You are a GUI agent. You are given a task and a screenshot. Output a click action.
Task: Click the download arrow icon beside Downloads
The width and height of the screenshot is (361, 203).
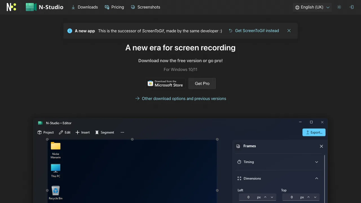tap(73, 7)
